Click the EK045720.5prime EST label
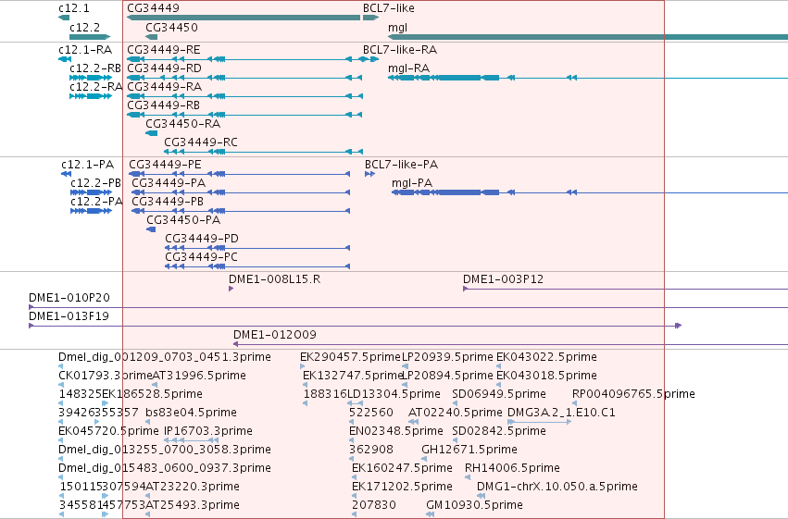The width and height of the screenshot is (788, 519). coord(108,432)
